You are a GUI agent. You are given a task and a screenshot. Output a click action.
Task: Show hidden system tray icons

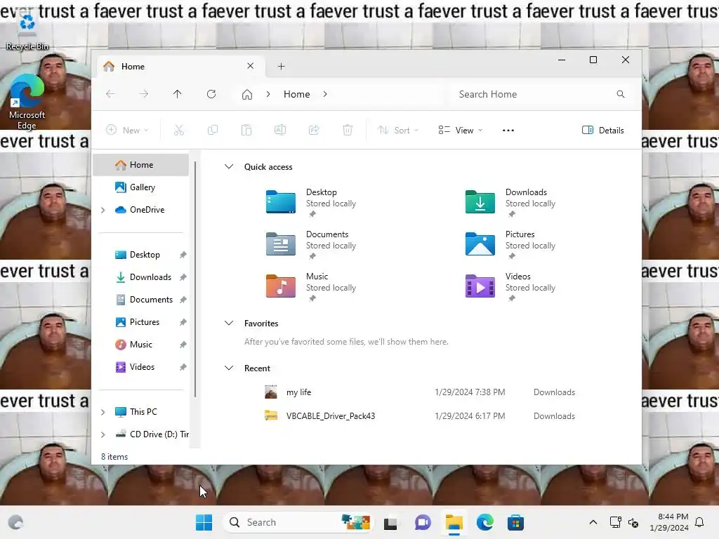[593, 522]
